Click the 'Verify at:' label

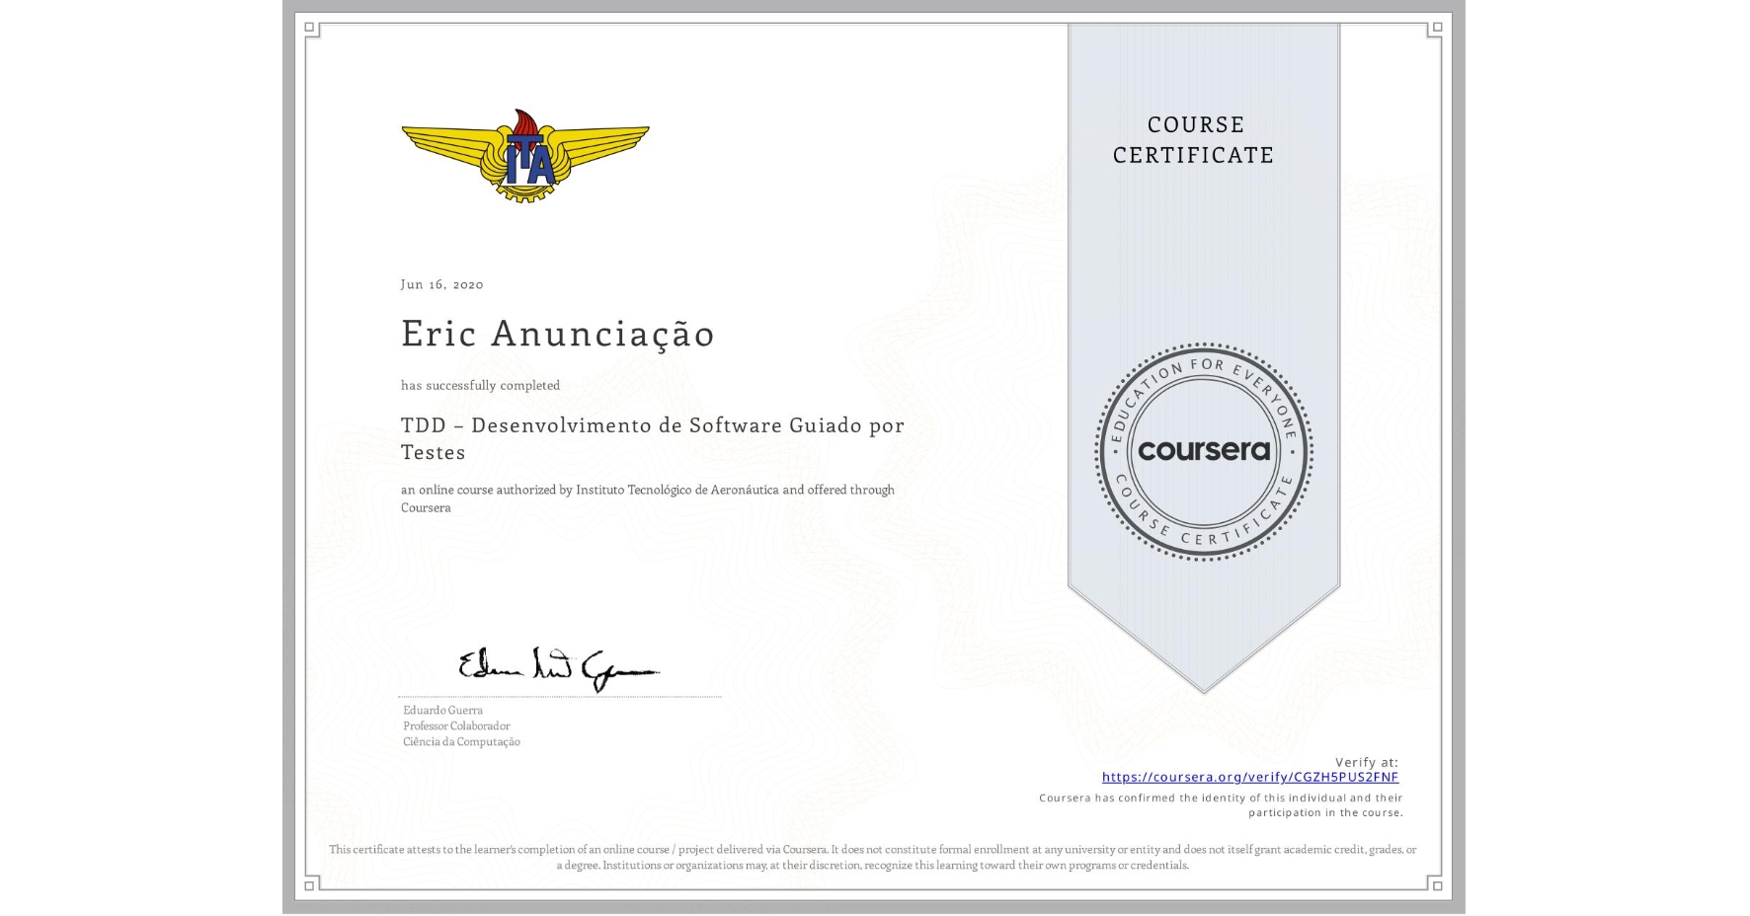point(1367,762)
